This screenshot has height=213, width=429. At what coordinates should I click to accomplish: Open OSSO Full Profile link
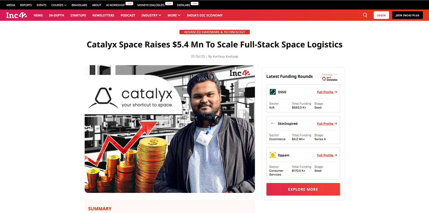point(327,92)
